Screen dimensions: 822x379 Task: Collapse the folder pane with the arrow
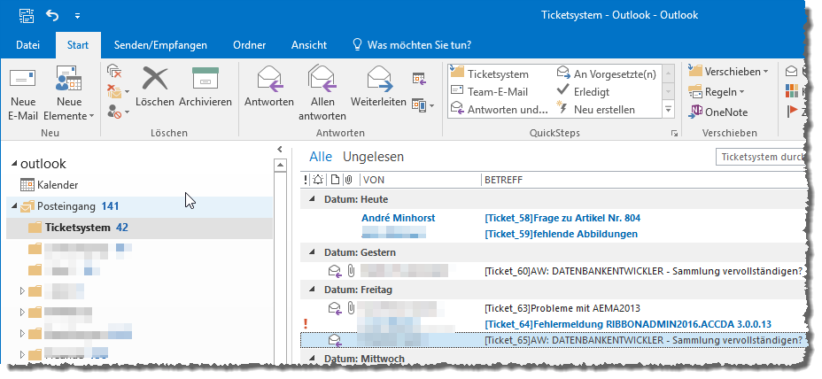(x=280, y=150)
